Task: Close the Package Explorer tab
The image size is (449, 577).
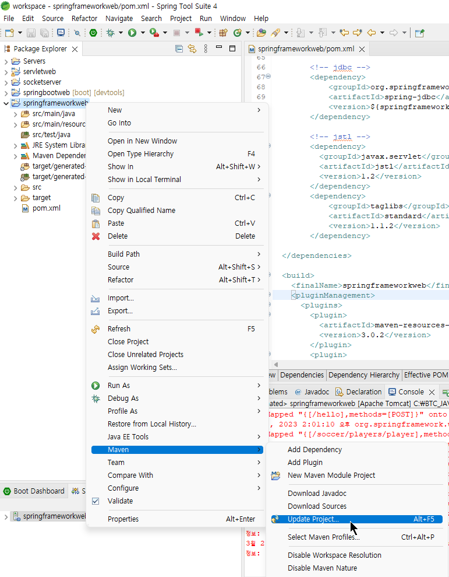Action: tap(75, 49)
